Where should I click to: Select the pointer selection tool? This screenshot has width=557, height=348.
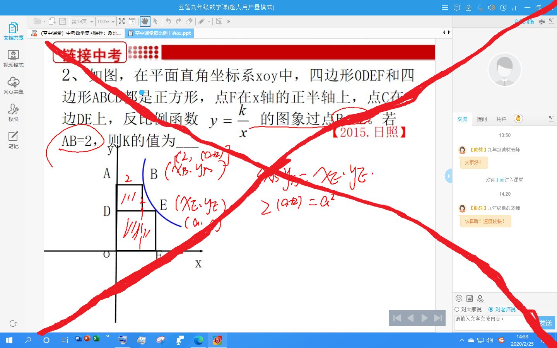[156, 21]
